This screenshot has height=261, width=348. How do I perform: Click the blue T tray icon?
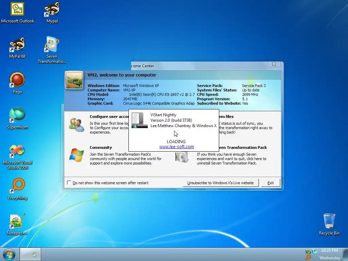point(314,251)
